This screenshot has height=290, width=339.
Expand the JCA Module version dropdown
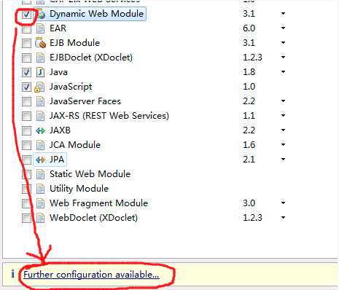click(x=283, y=145)
